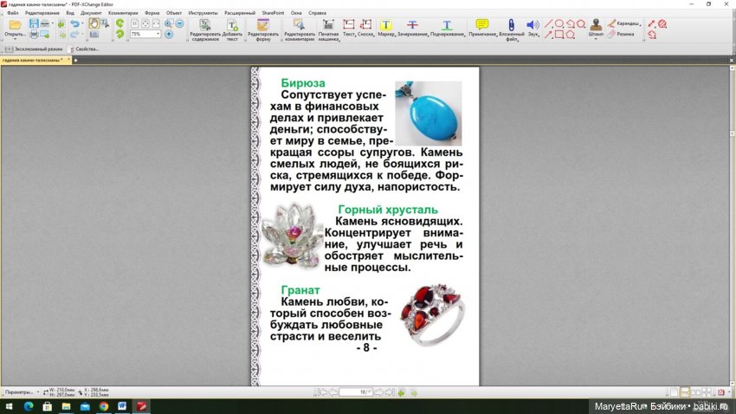Switch to the гадания камни-талисманы document tab
This screenshot has width=736, height=414.
(x=31, y=61)
